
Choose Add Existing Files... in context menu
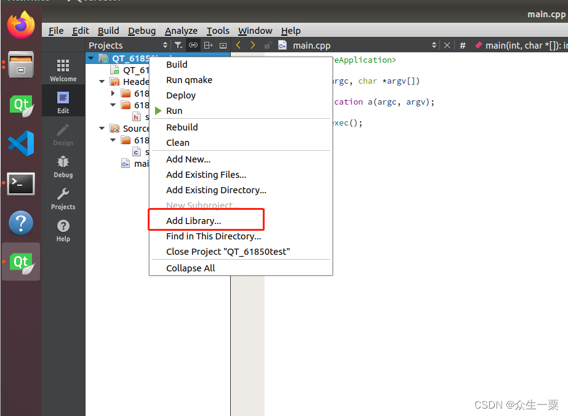click(x=241, y=175)
